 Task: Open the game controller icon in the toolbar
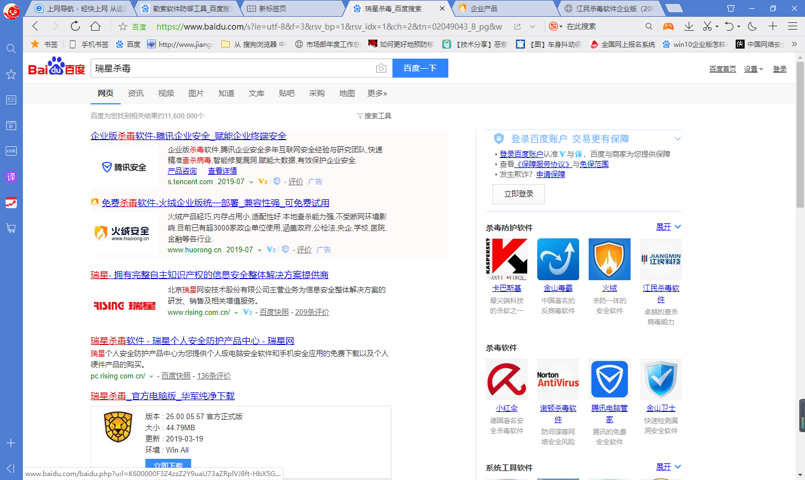tap(668, 26)
